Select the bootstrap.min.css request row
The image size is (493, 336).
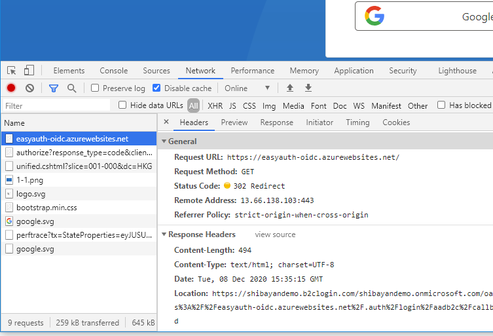click(x=79, y=208)
